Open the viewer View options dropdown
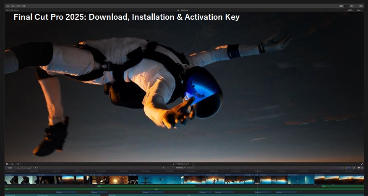Image resolution: width=368 pixels, height=196 pixels. click(x=360, y=10)
